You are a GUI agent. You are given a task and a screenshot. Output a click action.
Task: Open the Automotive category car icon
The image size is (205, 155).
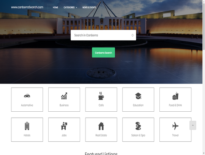coord(27,96)
